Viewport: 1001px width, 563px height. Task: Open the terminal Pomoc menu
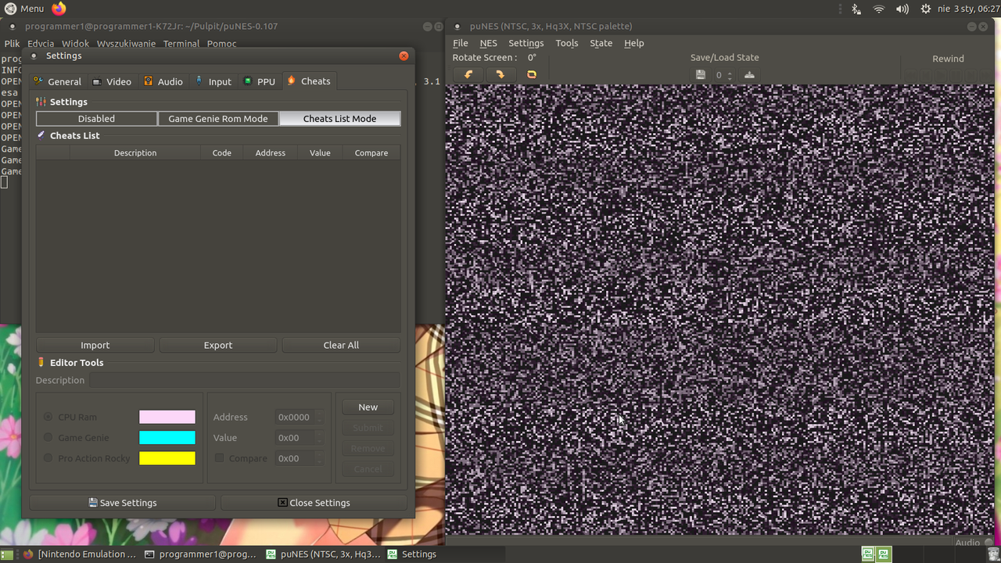point(222,44)
